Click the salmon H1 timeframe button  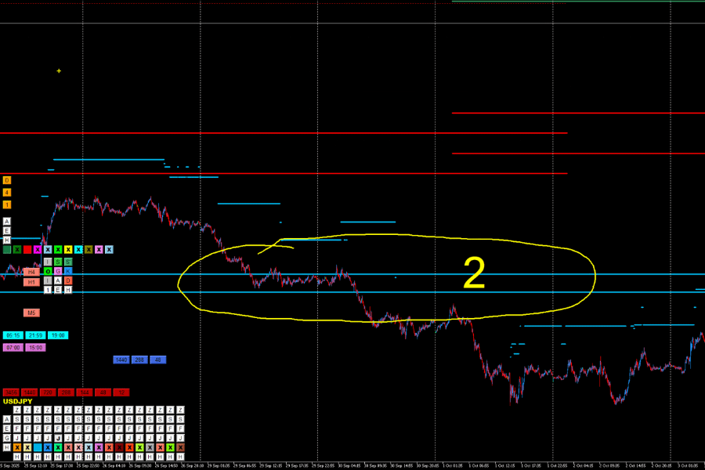pos(31,282)
